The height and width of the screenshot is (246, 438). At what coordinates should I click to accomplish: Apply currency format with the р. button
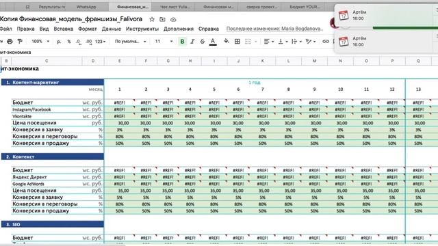click(59, 41)
